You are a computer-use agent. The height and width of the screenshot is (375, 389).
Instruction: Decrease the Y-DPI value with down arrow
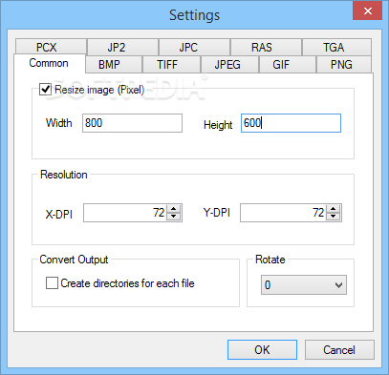(334, 217)
